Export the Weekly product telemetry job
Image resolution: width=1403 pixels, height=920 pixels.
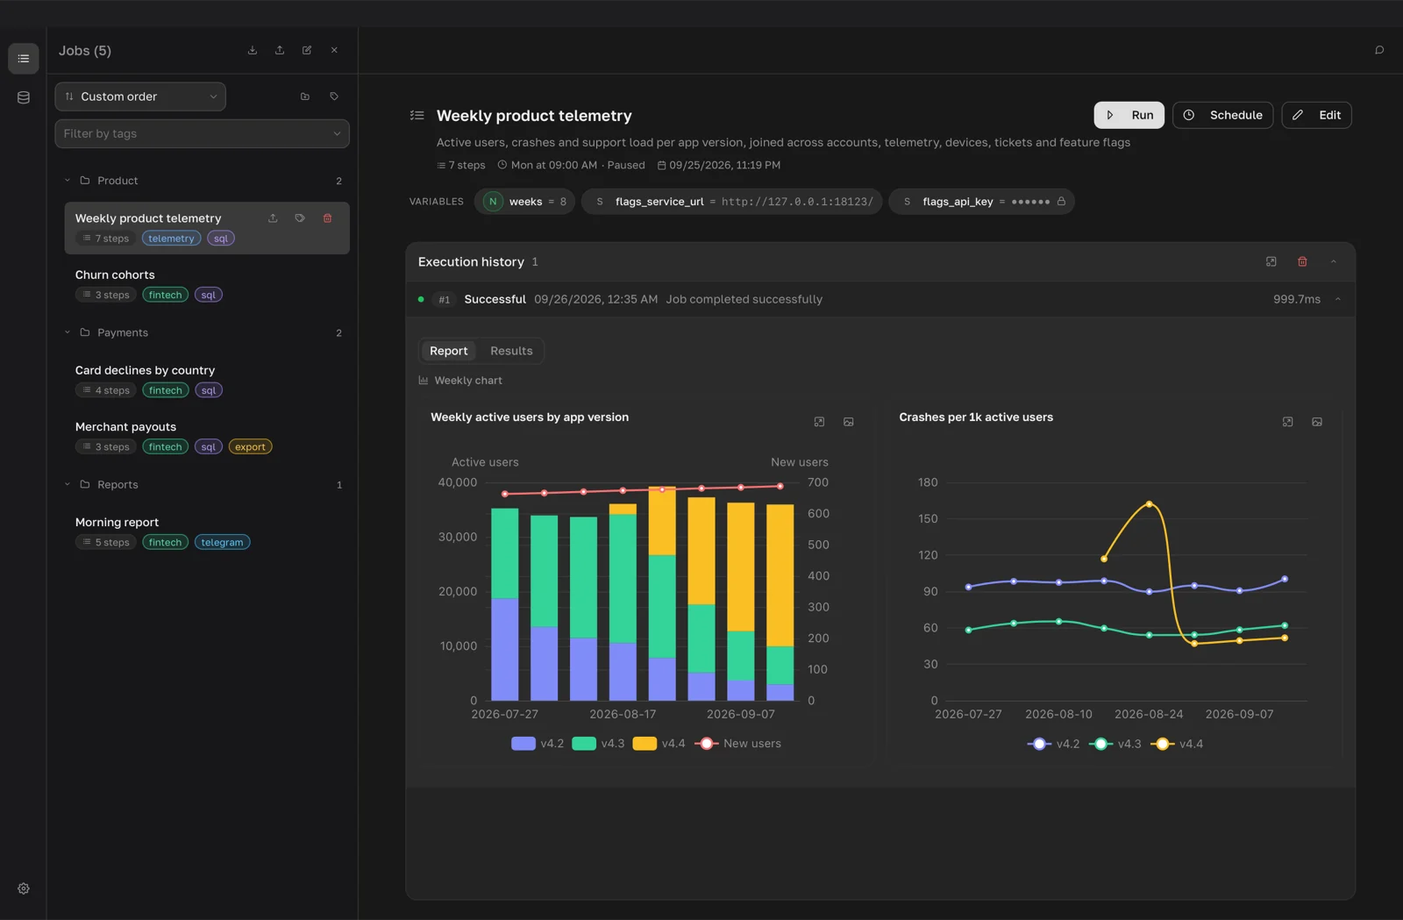point(273,218)
